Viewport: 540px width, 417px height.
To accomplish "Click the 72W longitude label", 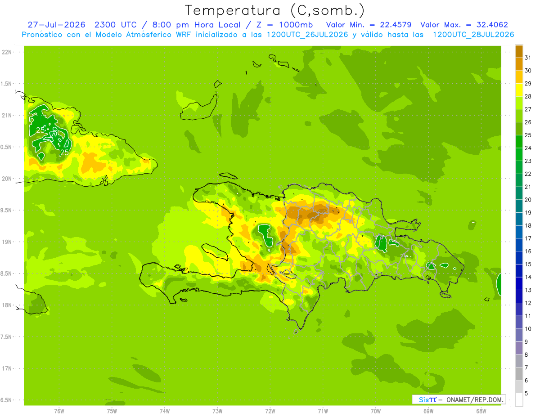I will (270, 411).
